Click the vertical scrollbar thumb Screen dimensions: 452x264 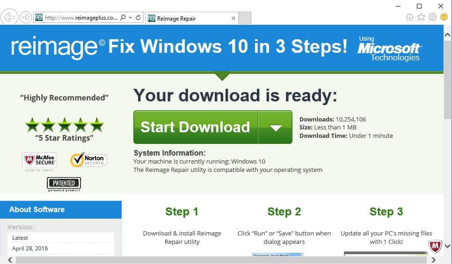[447, 79]
